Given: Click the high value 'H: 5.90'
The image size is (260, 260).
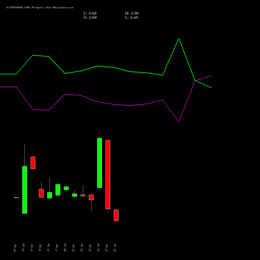Looking at the screenshot, I should click(x=132, y=14).
